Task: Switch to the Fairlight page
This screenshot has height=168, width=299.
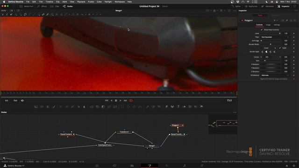Action: [185, 166]
